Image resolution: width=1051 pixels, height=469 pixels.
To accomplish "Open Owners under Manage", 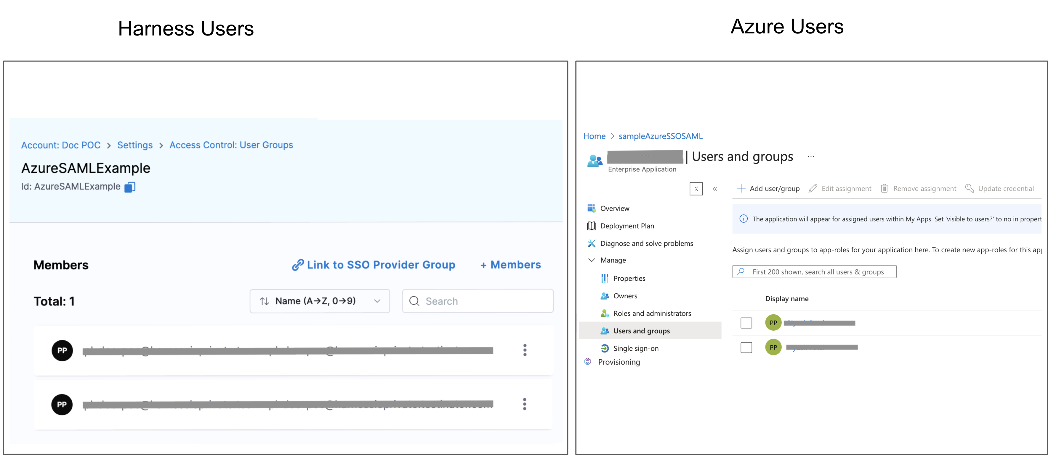I will tap(625, 296).
